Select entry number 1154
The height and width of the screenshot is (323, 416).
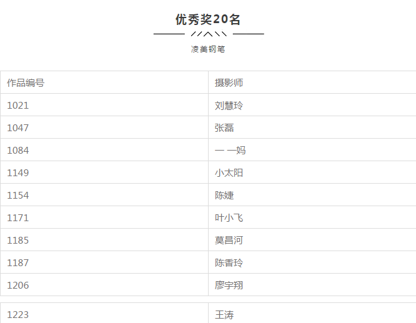click(x=17, y=196)
